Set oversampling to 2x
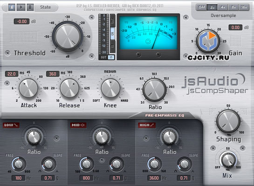 point(212,7)
